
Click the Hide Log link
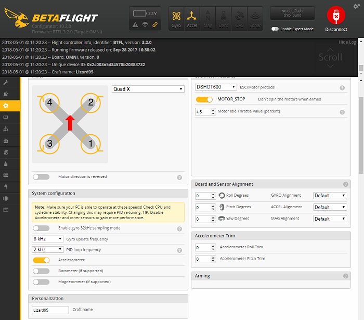(x=347, y=42)
